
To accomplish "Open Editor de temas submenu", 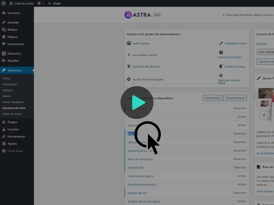I will [x=12, y=114].
